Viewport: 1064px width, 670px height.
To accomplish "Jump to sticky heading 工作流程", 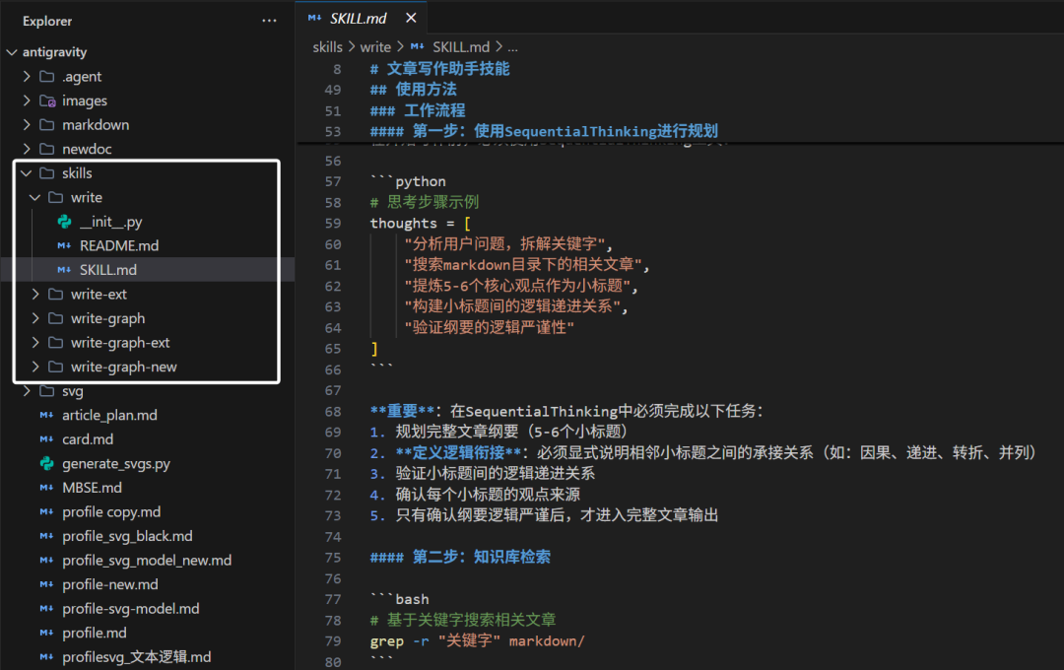I will tap(418, 110).
